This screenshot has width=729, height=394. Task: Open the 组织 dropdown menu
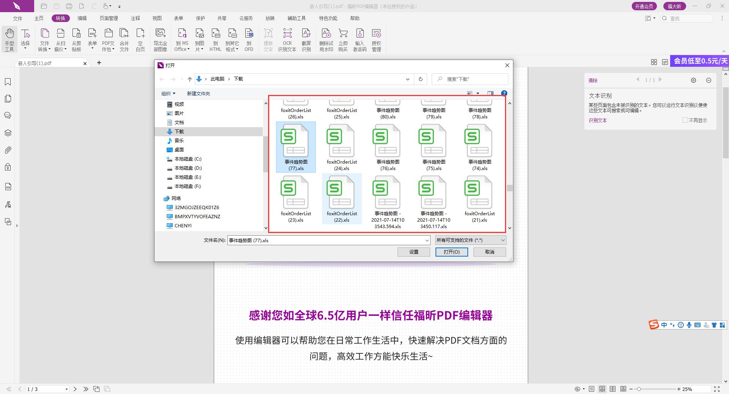tap(168, 93)
